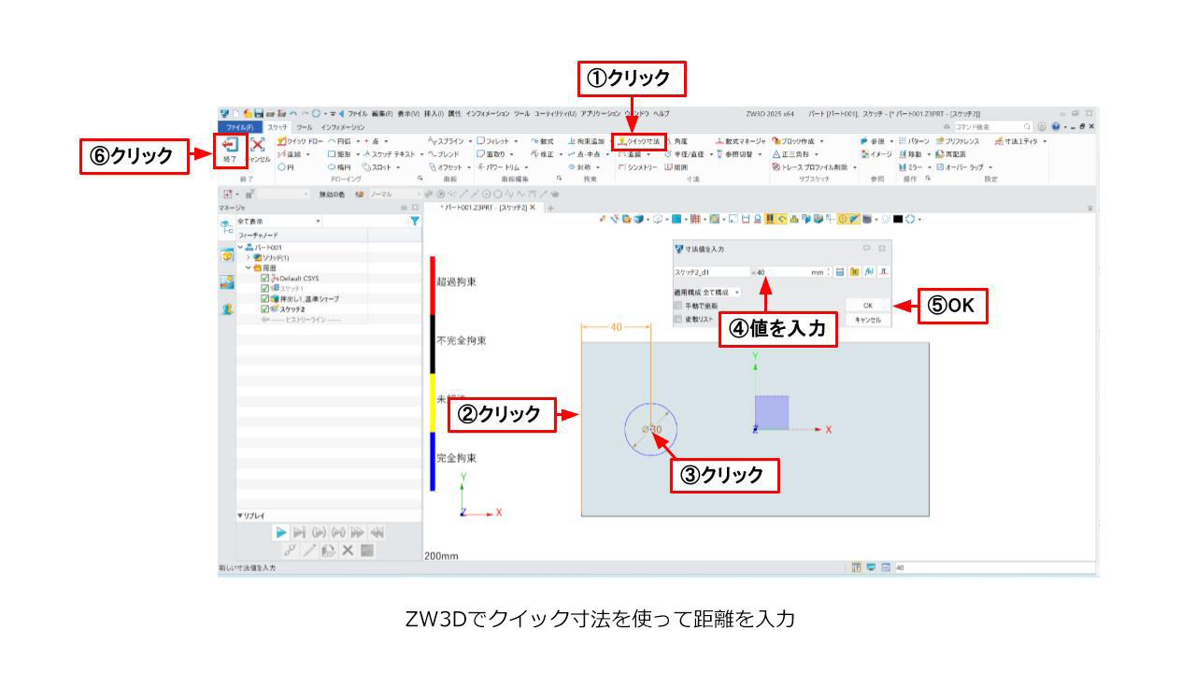Viewport: 1196px width, 673px height.
Task: Add a new document tab with plus
Action: tap(550, 208)
